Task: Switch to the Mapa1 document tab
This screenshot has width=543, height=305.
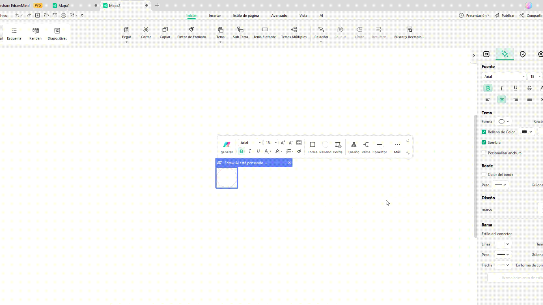Action: 64,5
